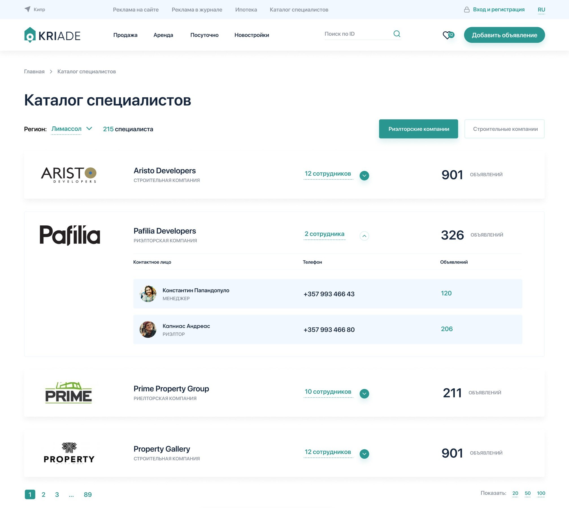Switch to Риэлторские компании filter
This screenshot has height=508, width=569.
[x=418, y=129]
